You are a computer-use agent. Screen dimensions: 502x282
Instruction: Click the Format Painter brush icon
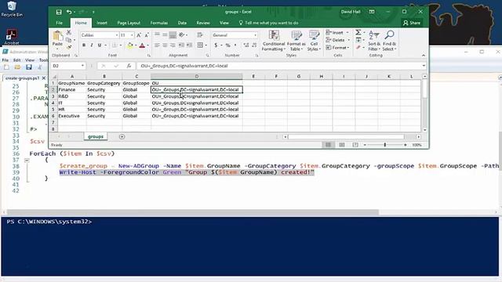[69, 47]
